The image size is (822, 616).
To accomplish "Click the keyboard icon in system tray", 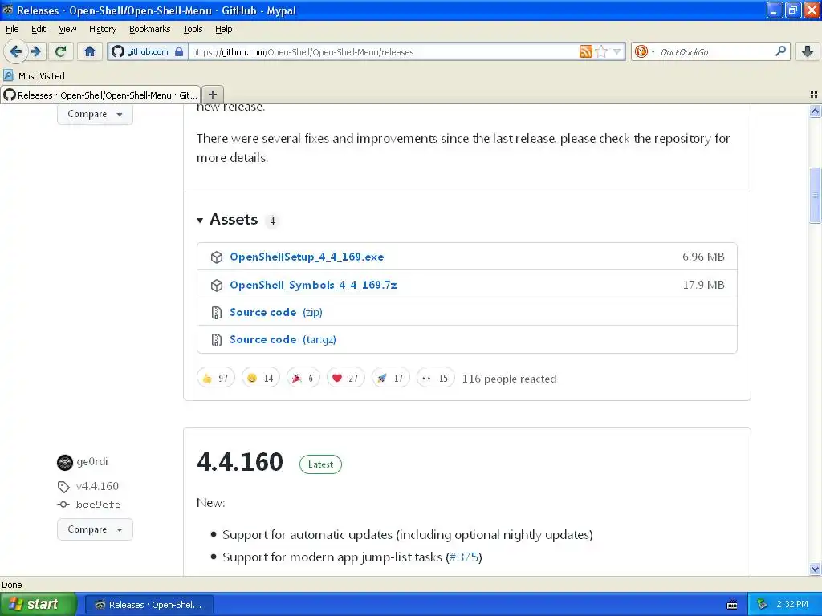I will click(732, 605).
